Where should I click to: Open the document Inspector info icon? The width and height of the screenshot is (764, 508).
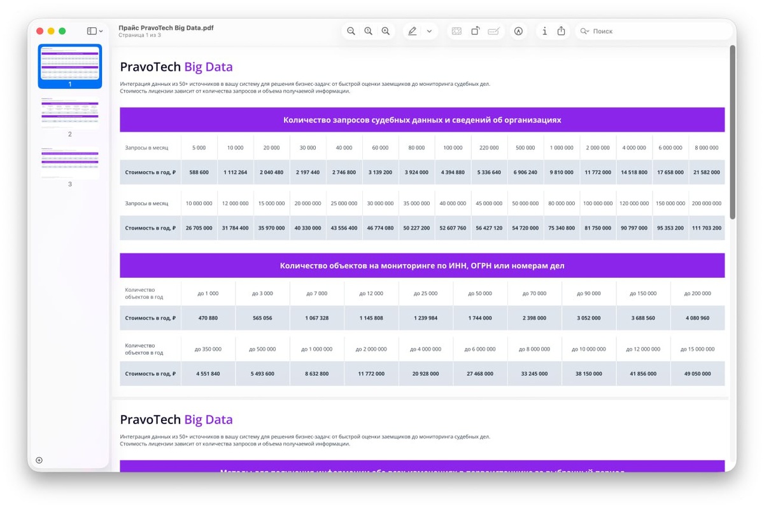tap(544, 31)
